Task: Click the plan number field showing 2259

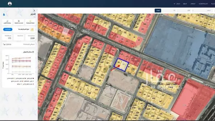Action: point(188,11)
